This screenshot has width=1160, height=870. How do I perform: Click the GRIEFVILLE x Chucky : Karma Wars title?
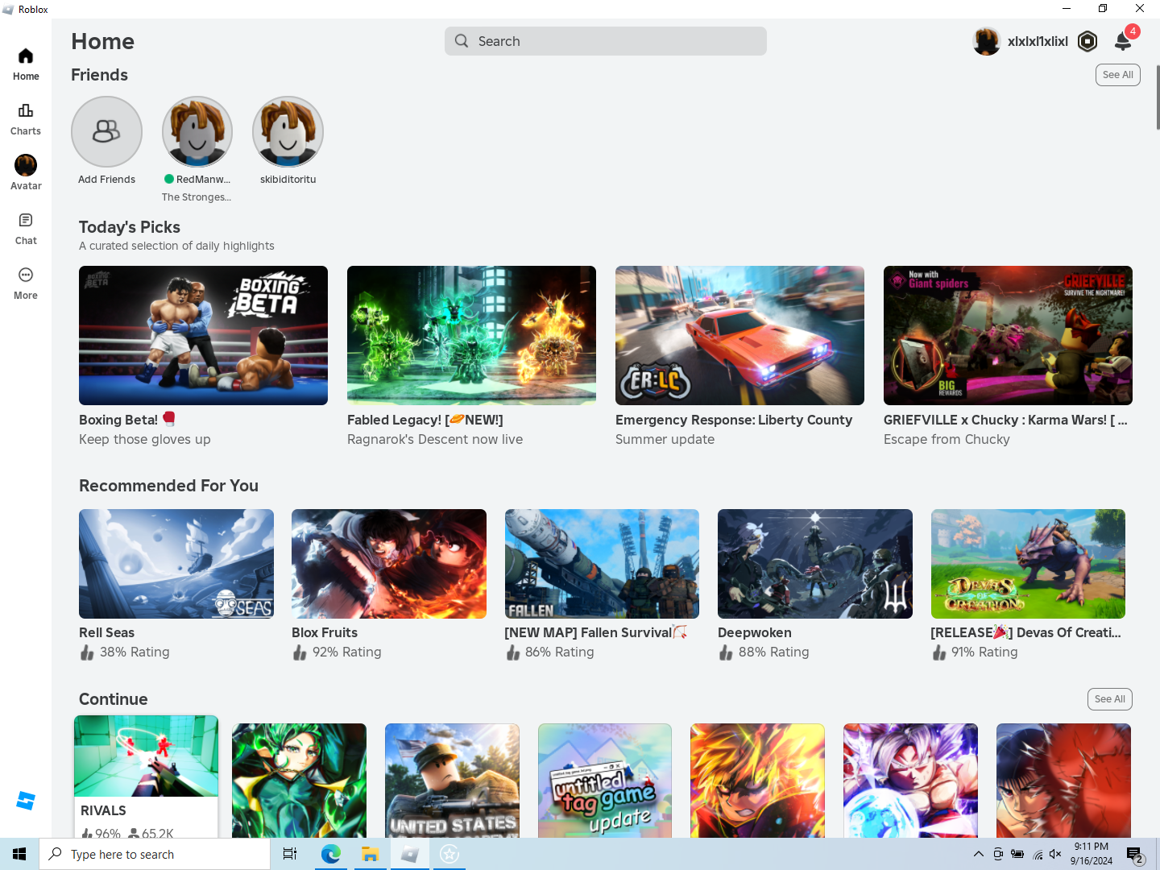1005,420
